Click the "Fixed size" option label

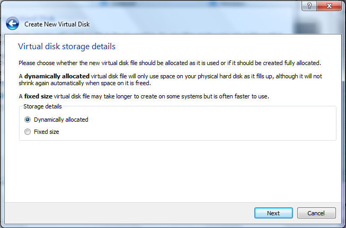47,132
